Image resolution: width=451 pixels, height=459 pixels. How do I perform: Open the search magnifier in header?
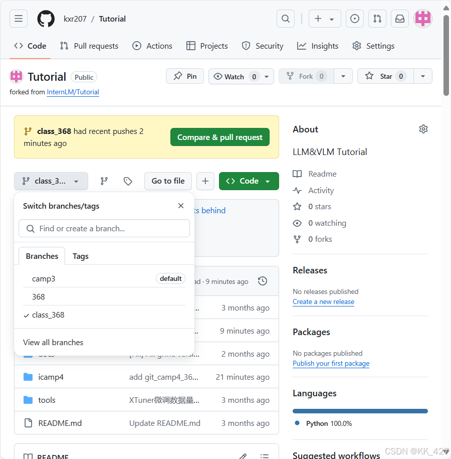coord(286,19)
